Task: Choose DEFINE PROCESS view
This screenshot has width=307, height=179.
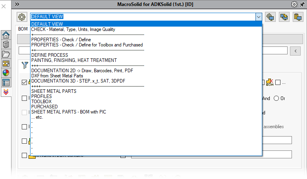Action: 146,55
